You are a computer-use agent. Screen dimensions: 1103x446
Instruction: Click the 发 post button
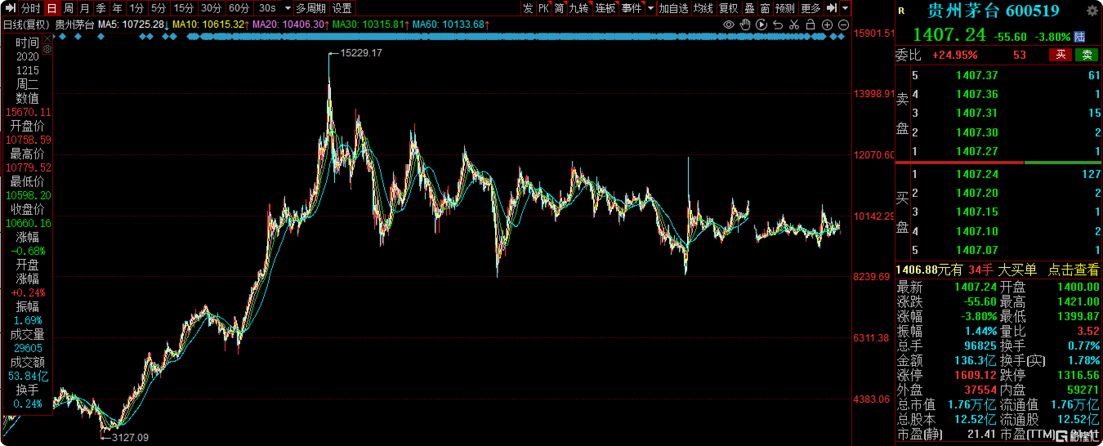coord(527,8)
